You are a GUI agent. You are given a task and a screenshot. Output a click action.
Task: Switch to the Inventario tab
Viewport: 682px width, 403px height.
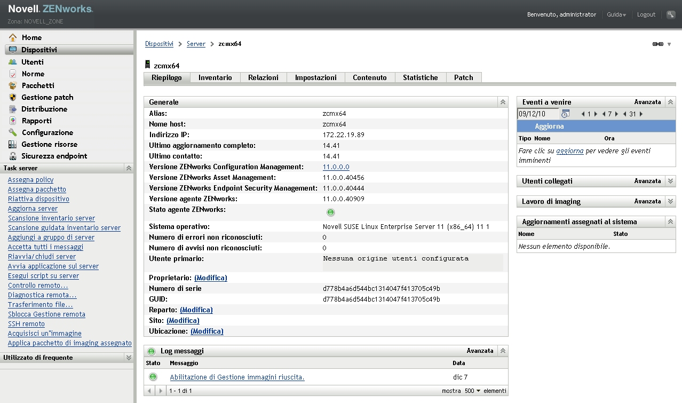pos(215,78)
